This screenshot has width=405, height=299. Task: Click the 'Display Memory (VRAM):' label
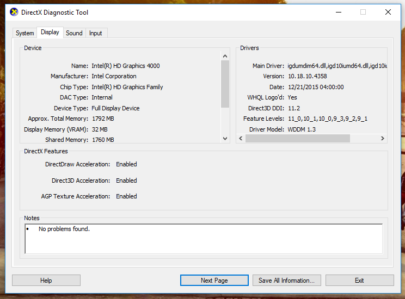(x=56, y=129)
